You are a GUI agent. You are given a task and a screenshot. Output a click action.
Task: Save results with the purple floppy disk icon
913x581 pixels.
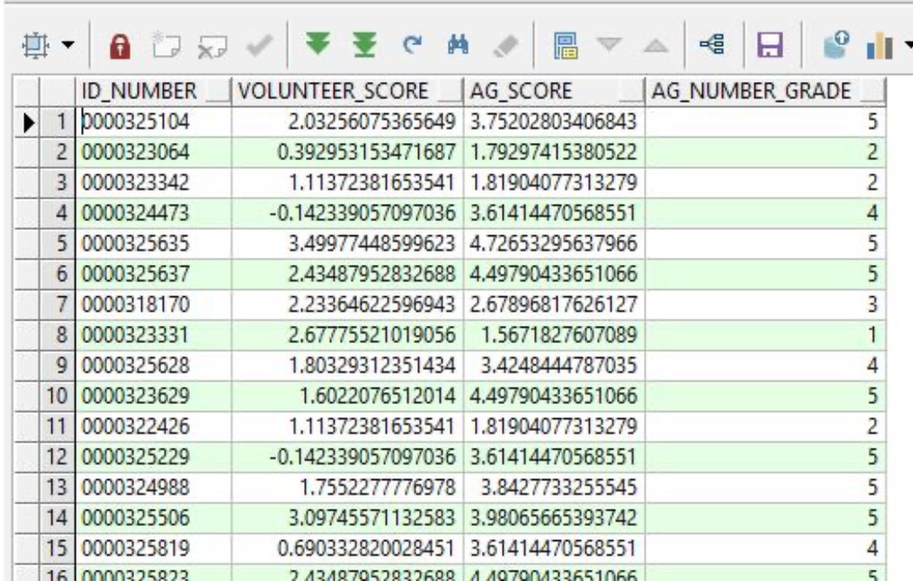(x=770, y=44)
